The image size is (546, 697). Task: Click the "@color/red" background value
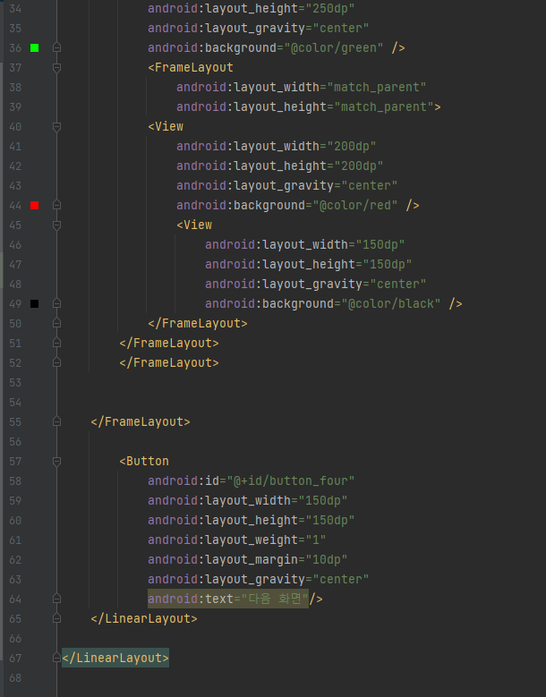point(354,206)
